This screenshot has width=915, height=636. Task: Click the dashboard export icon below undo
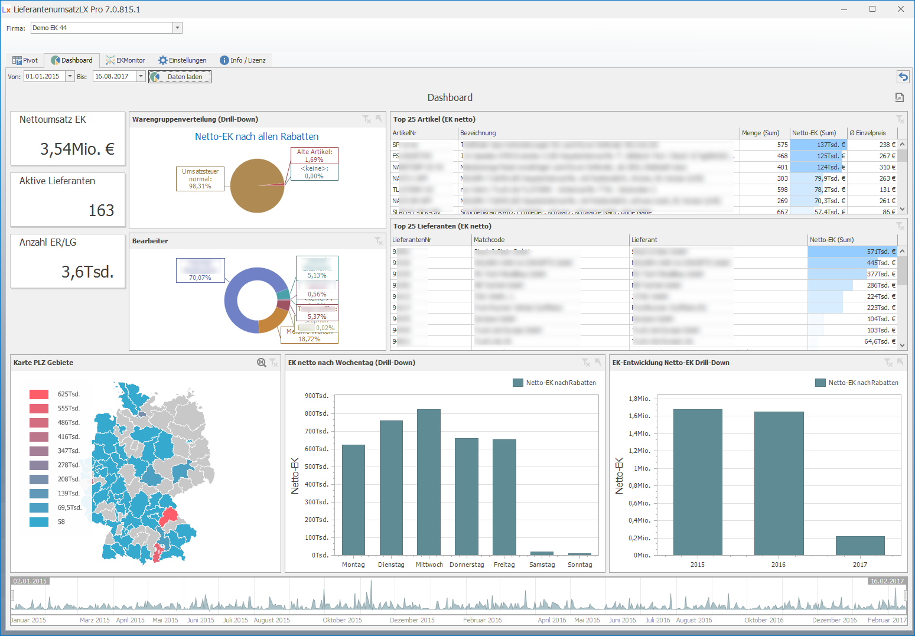coord(899,97)
